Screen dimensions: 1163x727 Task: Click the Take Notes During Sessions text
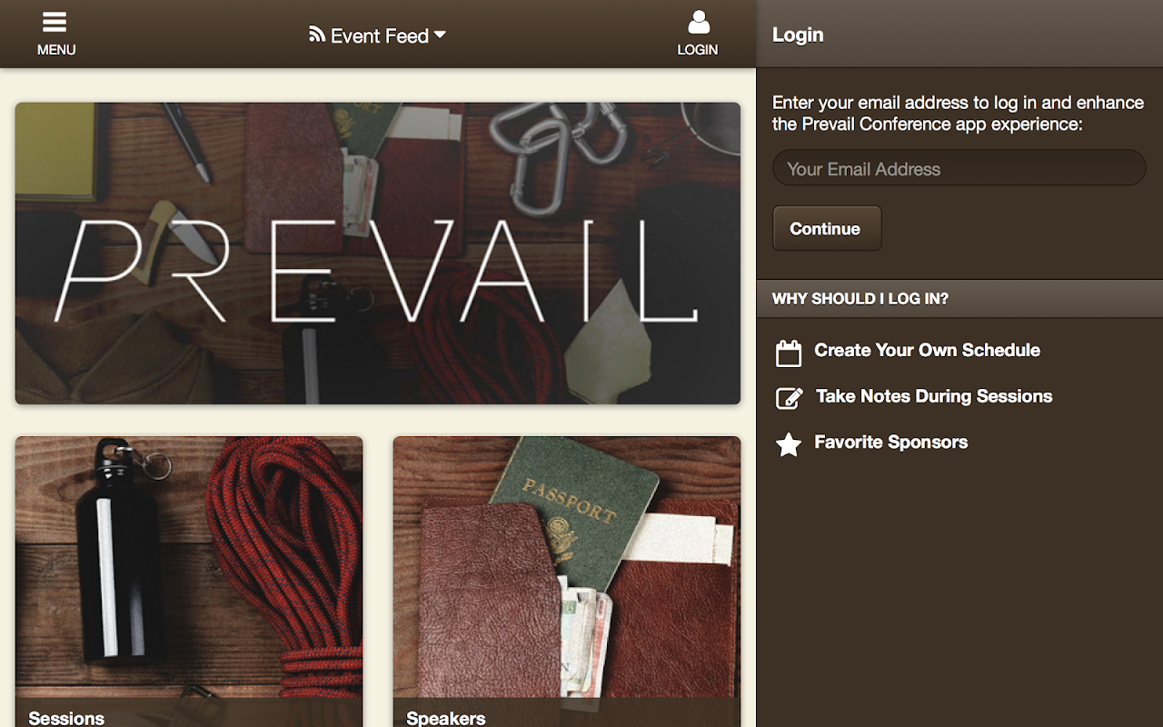click(x=934, y=396)
